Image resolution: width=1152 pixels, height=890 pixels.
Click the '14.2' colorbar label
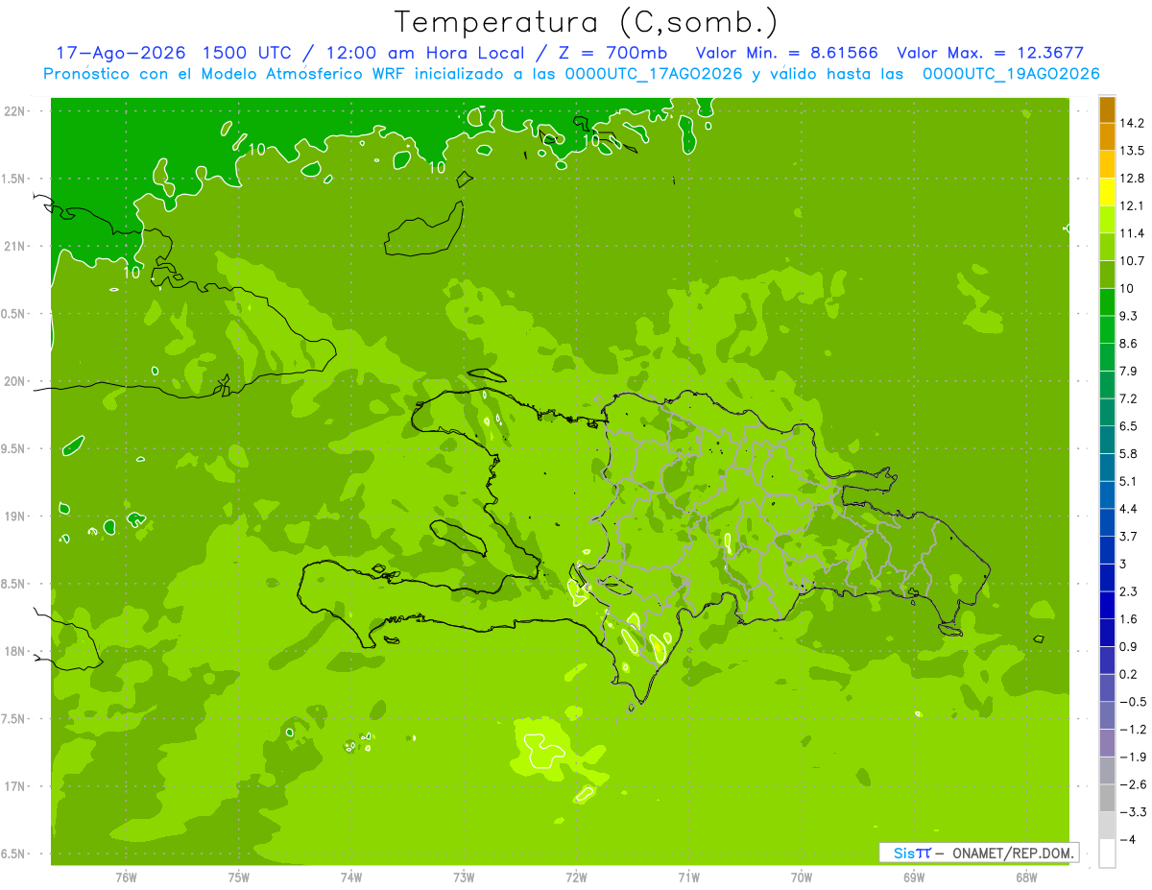point(1134,123)
